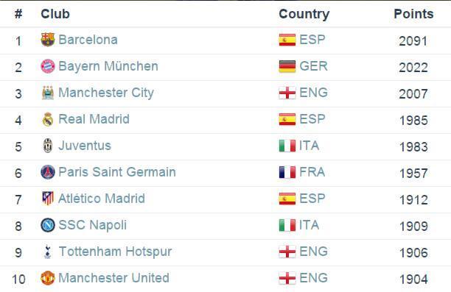Image resolution: width=451 pixels, height=292 pixels.
Task: Click the Tottenham Hotspur crest icon
Action: point(48,252)
